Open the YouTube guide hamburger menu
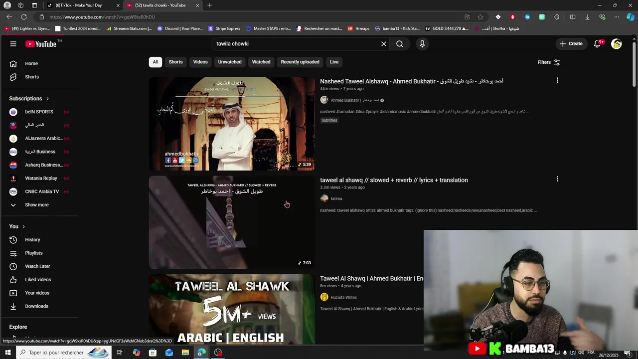638x359 pixels. (13, 44)
